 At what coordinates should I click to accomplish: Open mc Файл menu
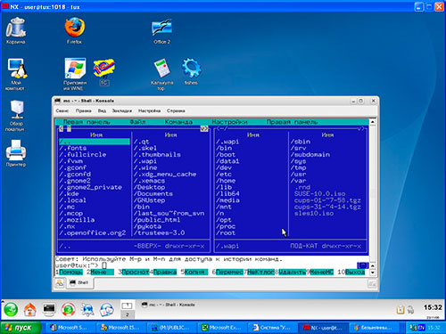[137, 122]
